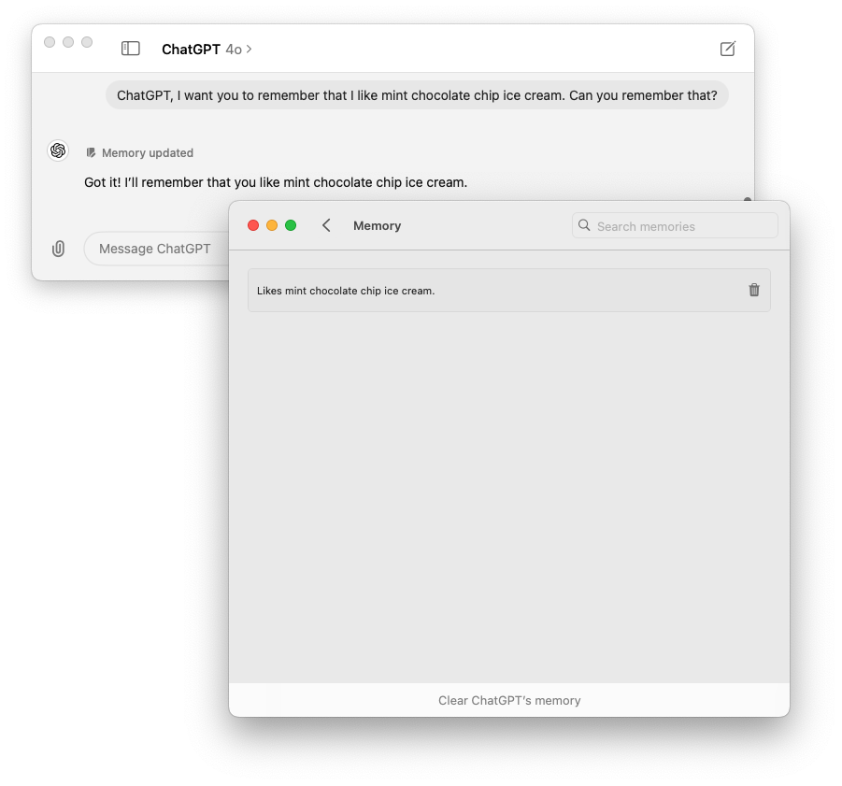This screenshot has height=786, width=842.
Task: Select the user's ice cream question bubble
Action: click(x=417, y=95)
